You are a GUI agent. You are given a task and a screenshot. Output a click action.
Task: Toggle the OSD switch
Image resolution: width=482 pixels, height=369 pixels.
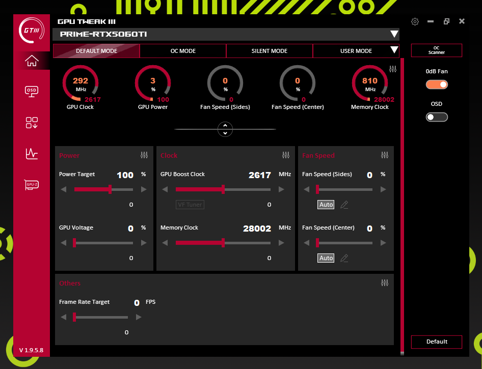pyautogui.click(x=437, y=117)
